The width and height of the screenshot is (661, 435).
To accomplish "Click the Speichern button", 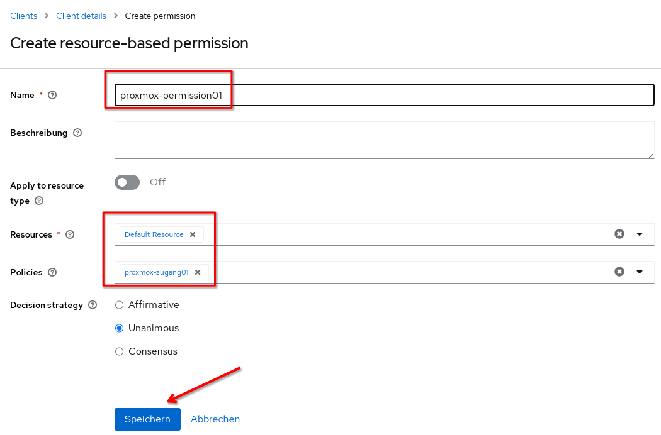I will (x=147, y=419).
